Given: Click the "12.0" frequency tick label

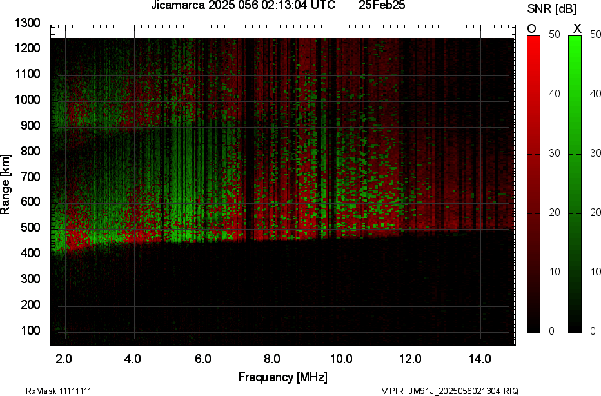Looking at the screenshot, I should coord(410,359).
